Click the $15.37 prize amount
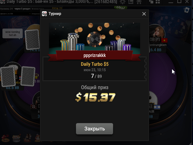 coord(95,97)
